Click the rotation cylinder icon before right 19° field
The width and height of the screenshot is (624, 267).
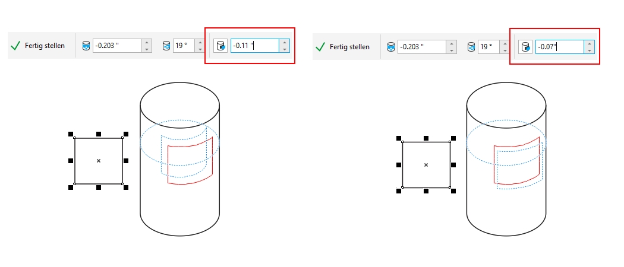tap(471, 47)
